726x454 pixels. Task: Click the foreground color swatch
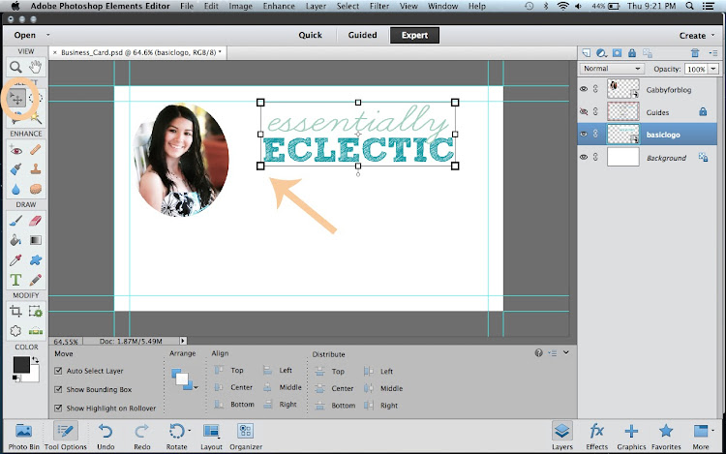coord(20,365)
